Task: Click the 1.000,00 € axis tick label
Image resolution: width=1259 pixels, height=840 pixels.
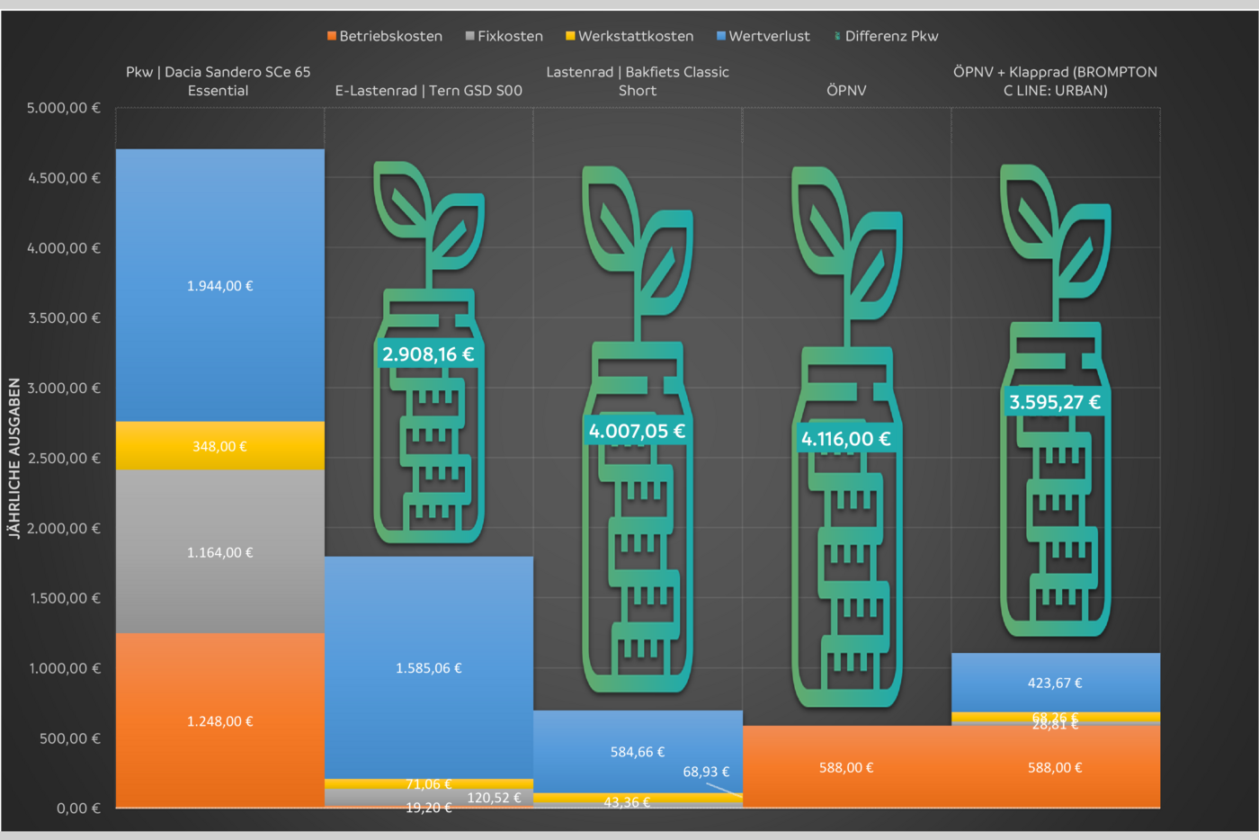Action: (64, 668)
